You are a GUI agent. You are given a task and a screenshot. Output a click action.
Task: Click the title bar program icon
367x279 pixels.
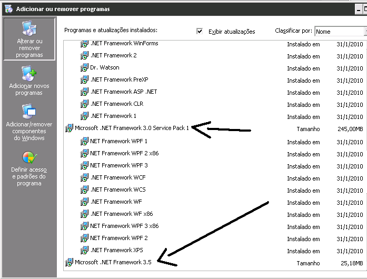point(8,9)
